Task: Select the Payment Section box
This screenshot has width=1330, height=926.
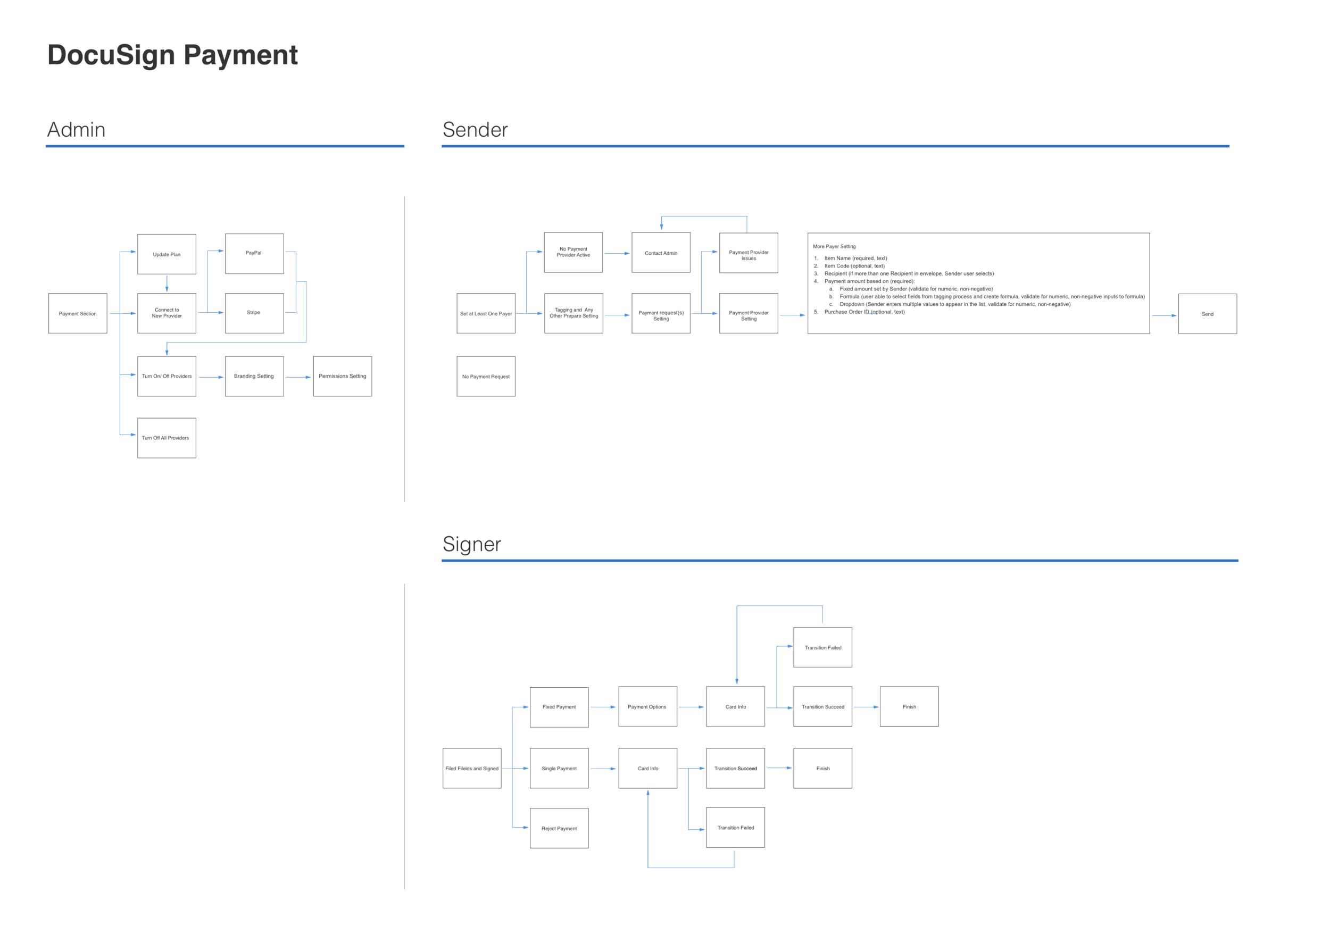Action: click(x=78, y=313)
